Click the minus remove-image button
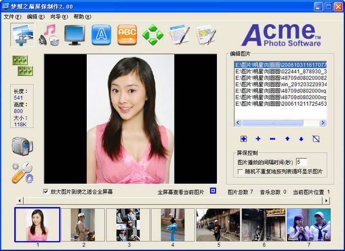The height and width of the screenshot is (251, 345). pyautogui.click(x=273, y=139)
